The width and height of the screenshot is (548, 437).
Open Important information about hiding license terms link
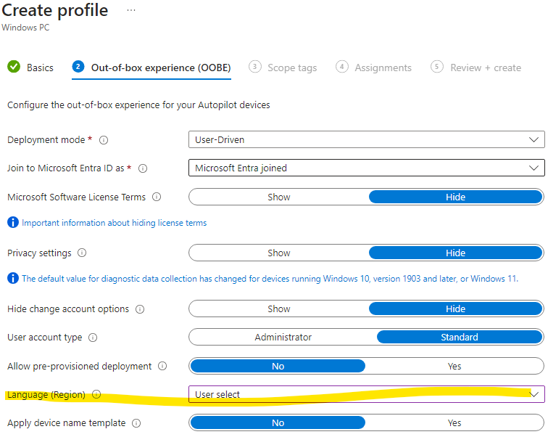(x=114, y=223)
